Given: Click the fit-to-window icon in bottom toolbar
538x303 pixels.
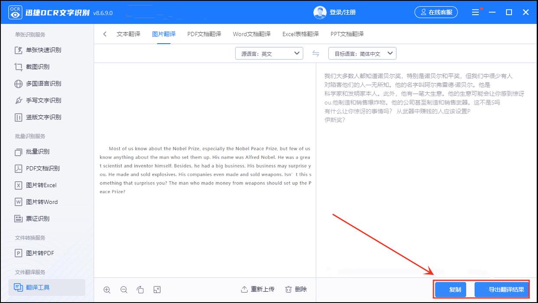Looking at the screenshot, I should coord(157,290).
